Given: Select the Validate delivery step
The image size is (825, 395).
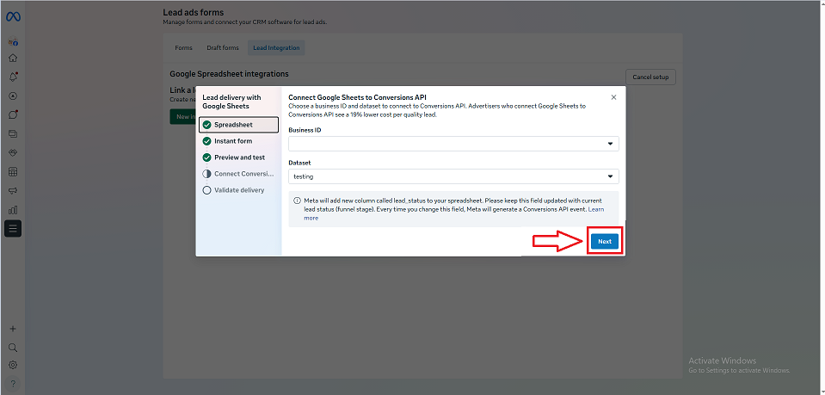Looking at the screenshot, I should pyautogui.click(x=238, y=190).
